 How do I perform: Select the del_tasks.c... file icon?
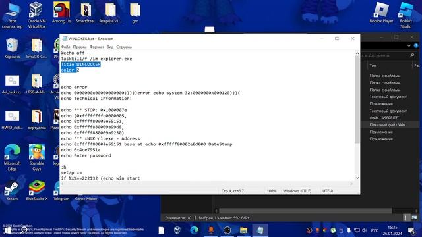[x=12, y=84]
